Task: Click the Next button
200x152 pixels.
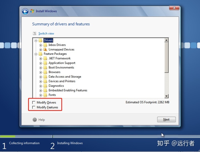Action: 166,119
